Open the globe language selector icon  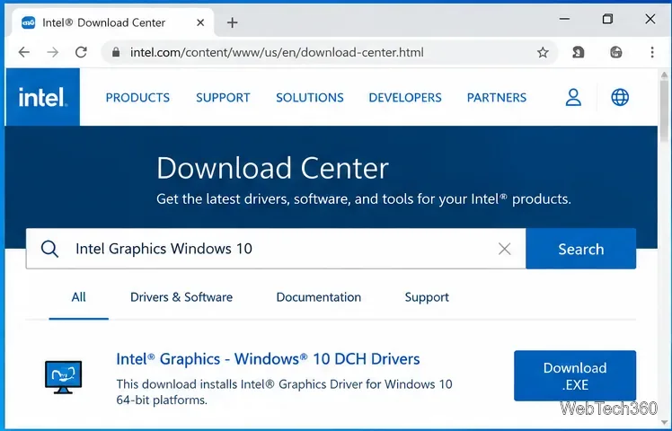[620, 97]
